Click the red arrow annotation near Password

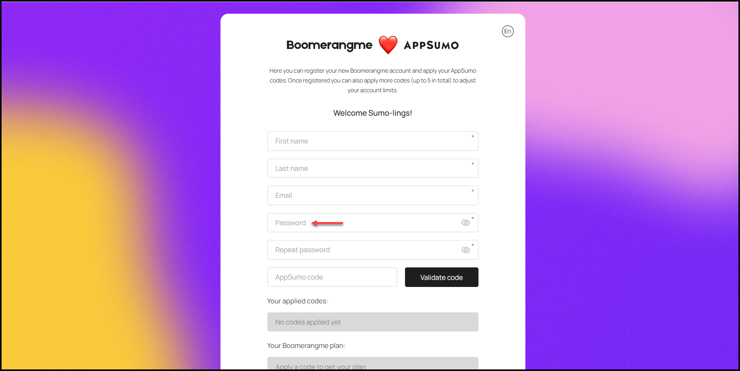coord(327,223)
